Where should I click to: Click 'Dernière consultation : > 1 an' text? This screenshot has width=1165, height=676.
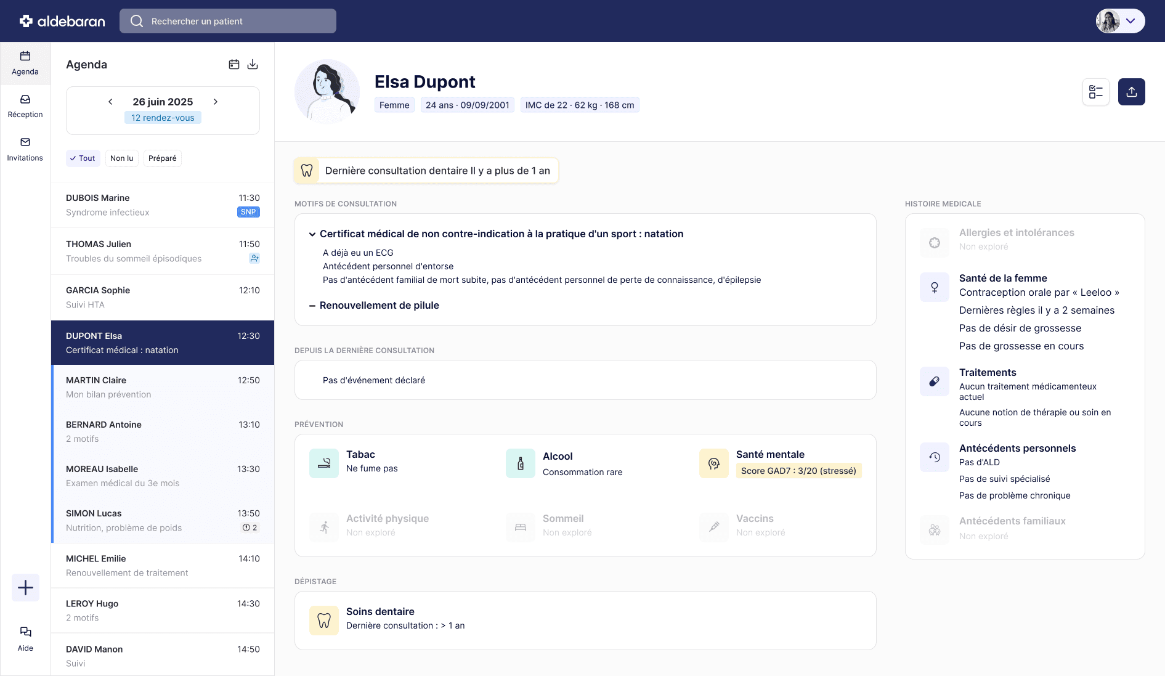pos(405,625)
